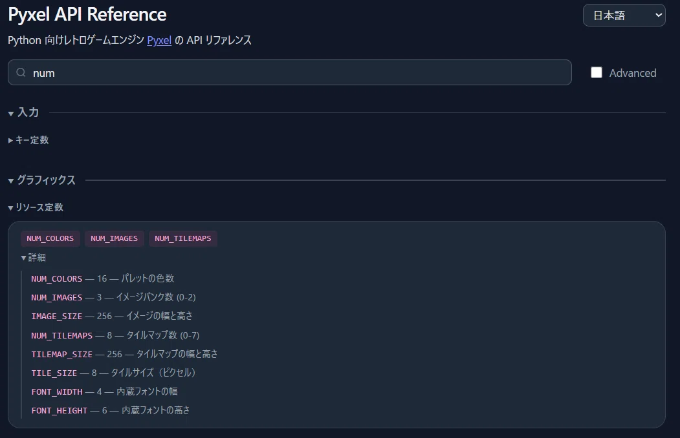Collapse the リソース定数 group

[36, 207]
